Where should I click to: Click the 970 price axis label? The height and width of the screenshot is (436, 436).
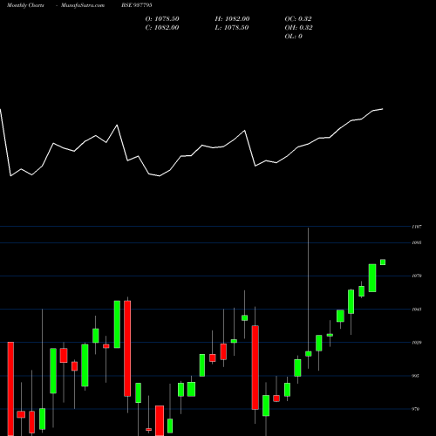coord(416,409)
